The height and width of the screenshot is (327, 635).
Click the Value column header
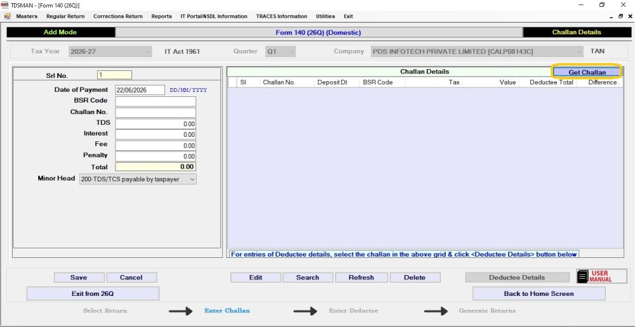pos(491,82)
